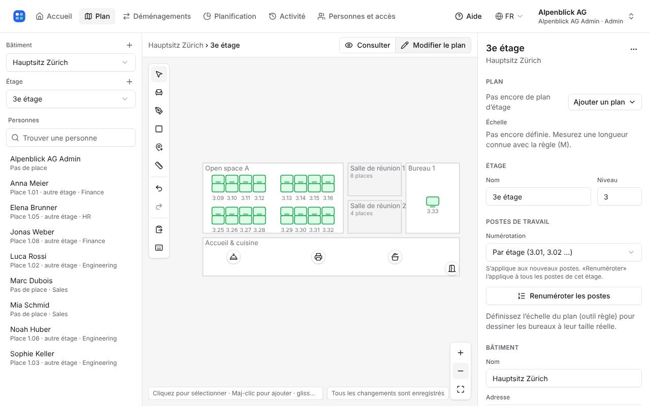Click Hauptsitz Zürich in the breadcrumb
Viewport: 650px width, 406px height.
[x=176, y=45]
